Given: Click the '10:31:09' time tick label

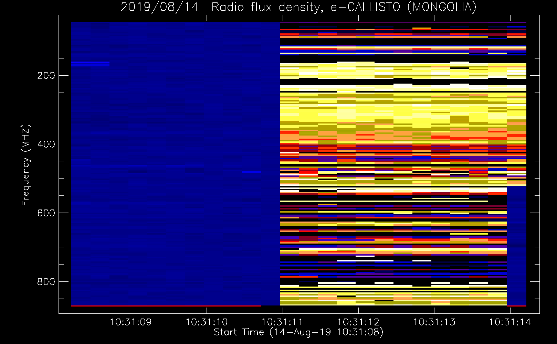Looking at the screenshot, I should coord(130,322).
